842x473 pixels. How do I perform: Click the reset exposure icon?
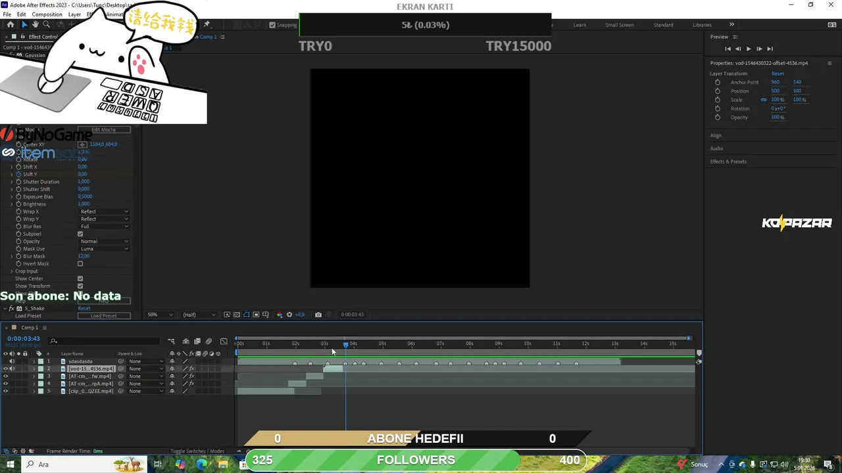289,315
